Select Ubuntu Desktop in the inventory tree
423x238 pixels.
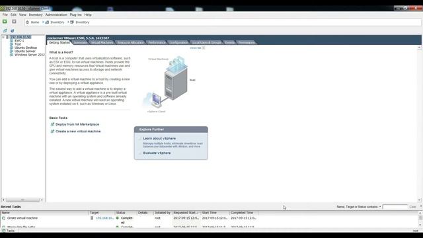[26, 48]
